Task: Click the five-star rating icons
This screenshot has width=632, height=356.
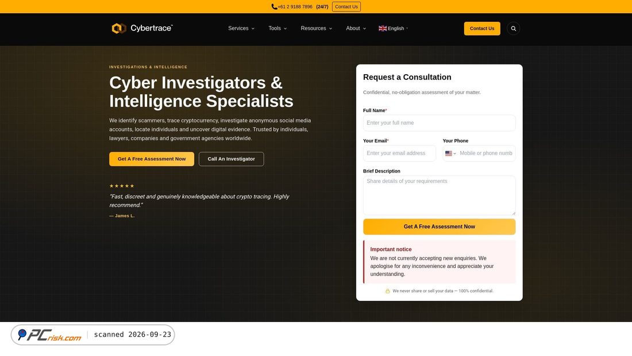Action: (122, 186)
